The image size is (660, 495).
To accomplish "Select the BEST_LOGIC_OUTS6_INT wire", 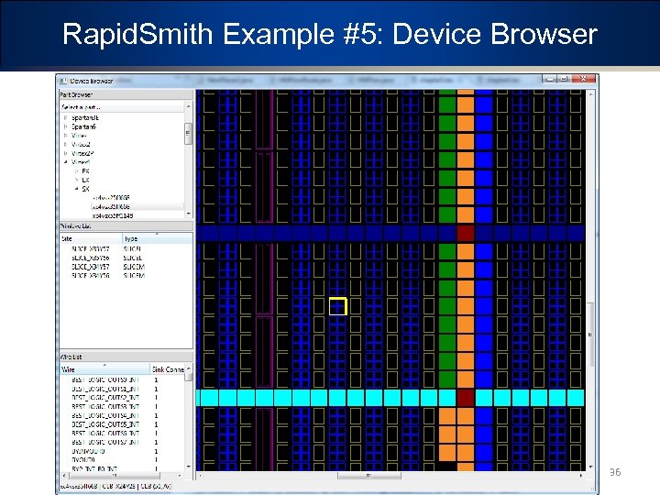I will tap(105, 433).
